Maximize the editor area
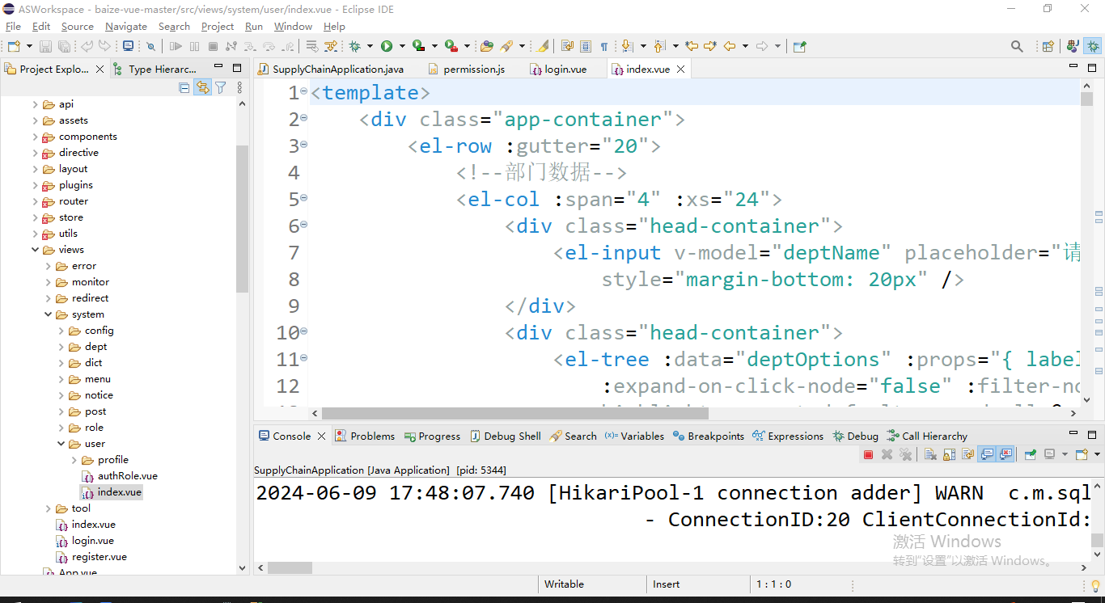Screen dimensions: 1105x603 click(1092, 67)
